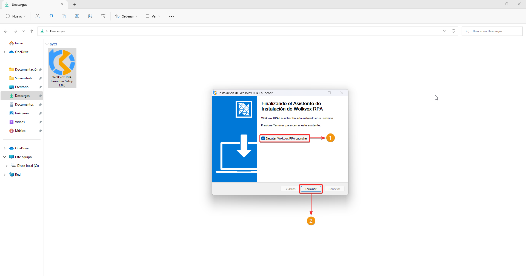Expand the Disco local (C:) node

pyautogui.click(x=7, y=166)
